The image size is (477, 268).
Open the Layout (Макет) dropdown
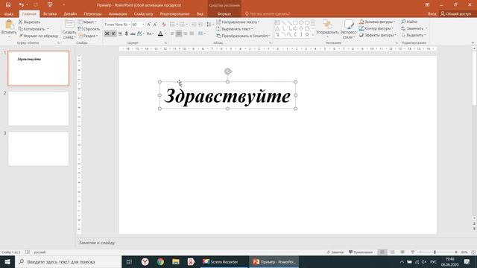click(87, 22)
